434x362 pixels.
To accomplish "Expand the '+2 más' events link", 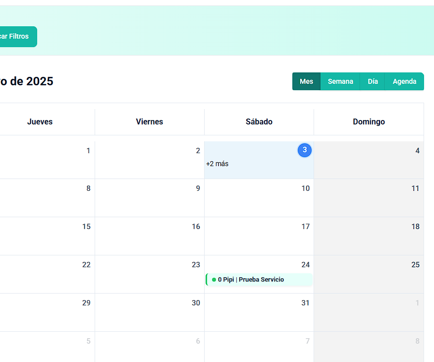I will coord(217,164).
